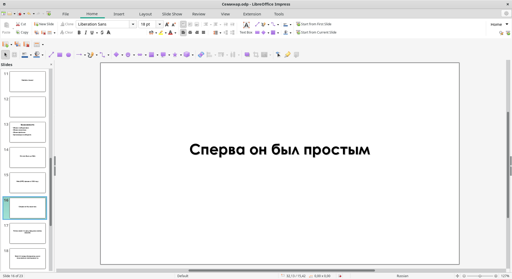Click the Text Box tool icon

tap(246, 25)
